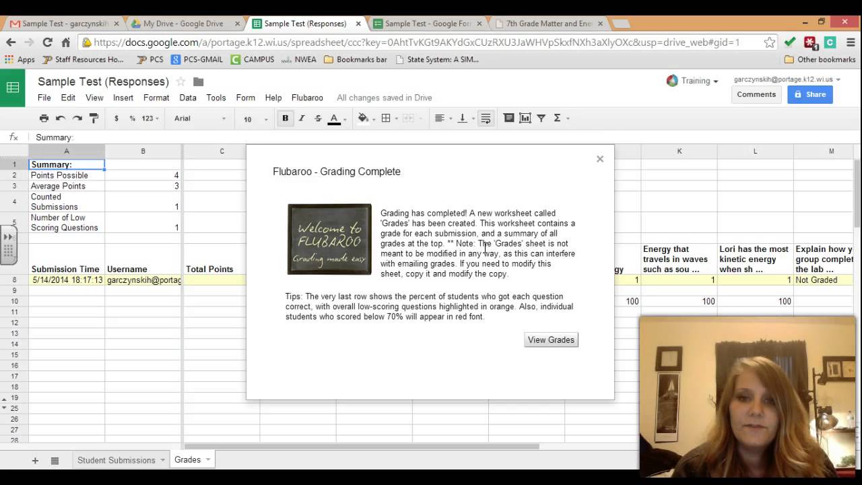862x485 pixels.
Task: Close the Flubaroo grading dialog
Action: [600, 159]
